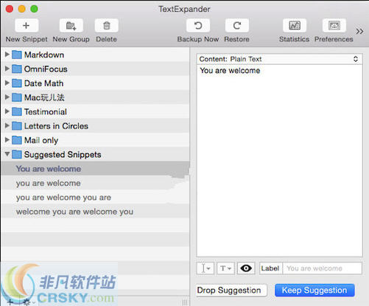Expand the Mail only group
This screenshot has height=306, width=369.
point(7,140)
